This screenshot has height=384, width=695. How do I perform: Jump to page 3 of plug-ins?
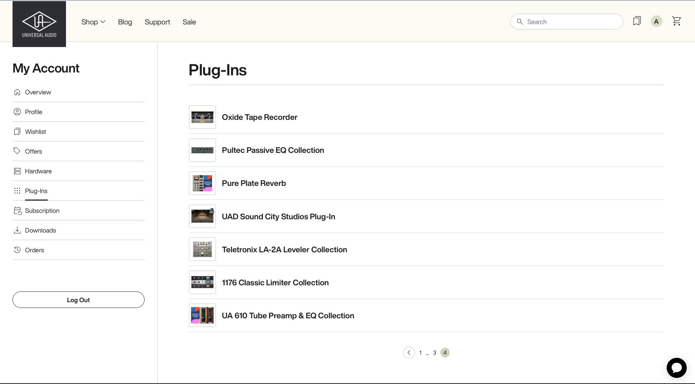point(435,353)
